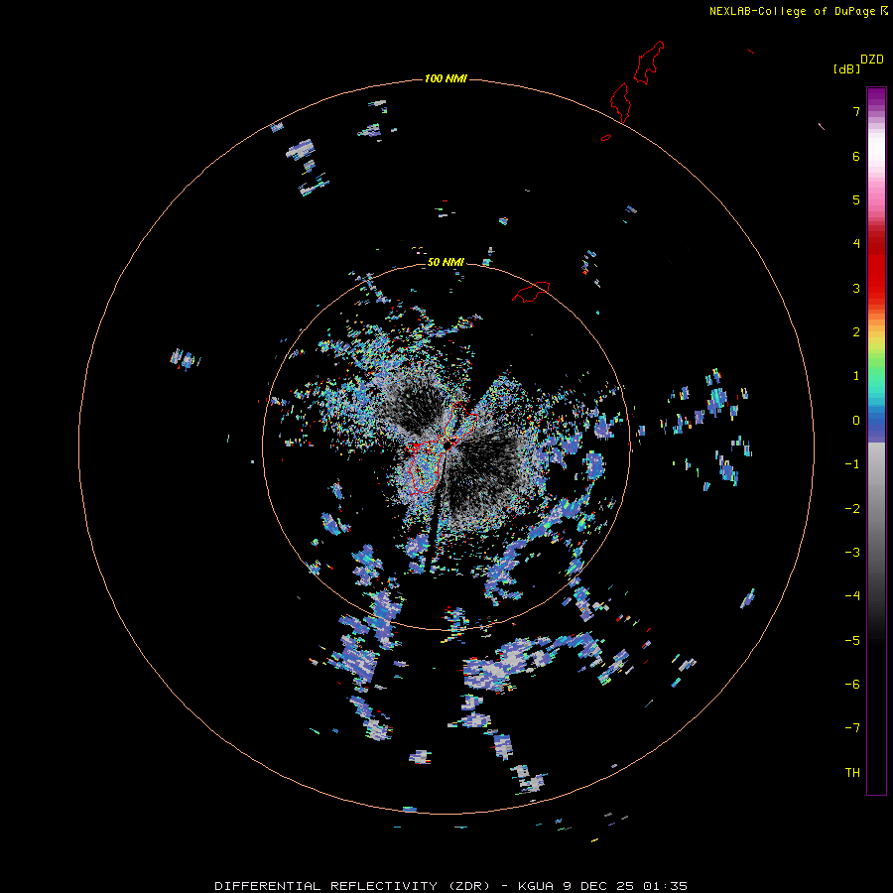
Task: Click the footer title with KGUA 9 DEC 25 01:35
Action: pyautogui.click(x=450, y=886)
